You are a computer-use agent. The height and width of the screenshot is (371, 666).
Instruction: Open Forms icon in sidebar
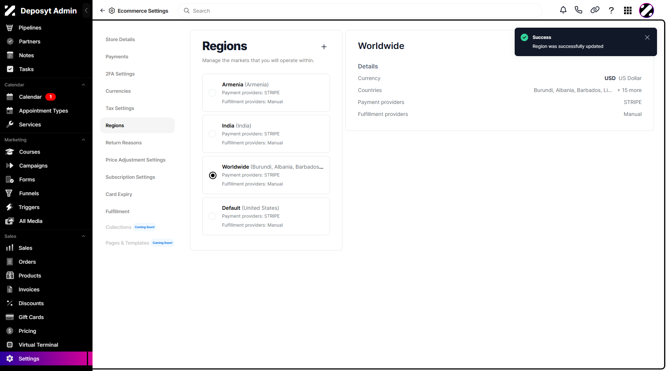10,180
